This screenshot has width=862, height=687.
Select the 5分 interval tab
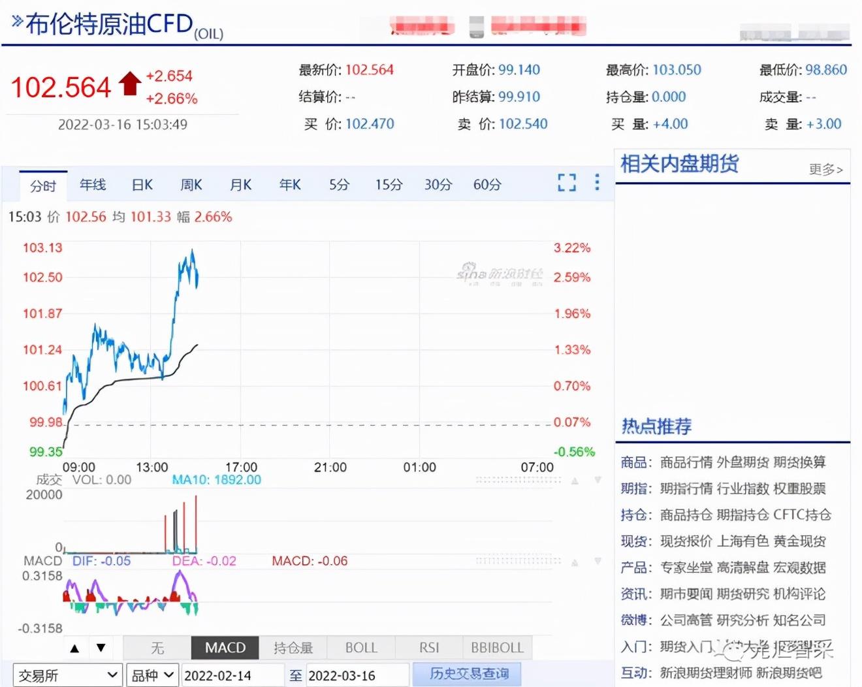pyautogui.click(x=340, y=185)
